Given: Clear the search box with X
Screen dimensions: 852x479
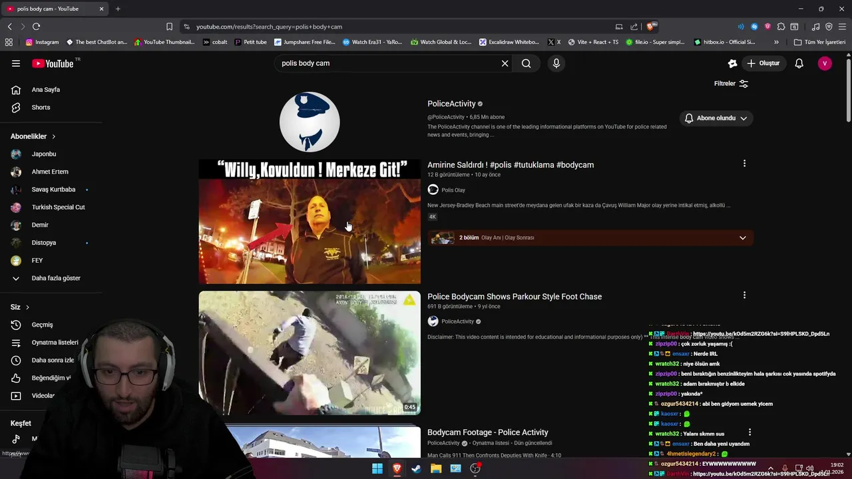Looking at the screenshot, I should click(x=505, y=63).
